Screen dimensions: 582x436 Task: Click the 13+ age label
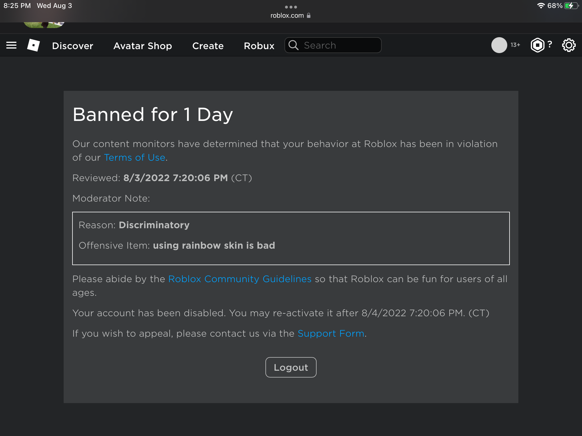[516, 45]
